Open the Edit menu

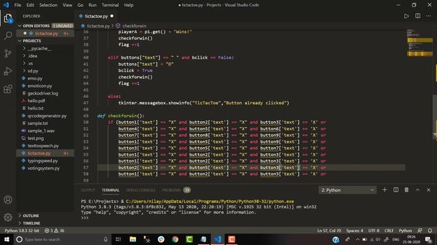[x=30, y=5]
